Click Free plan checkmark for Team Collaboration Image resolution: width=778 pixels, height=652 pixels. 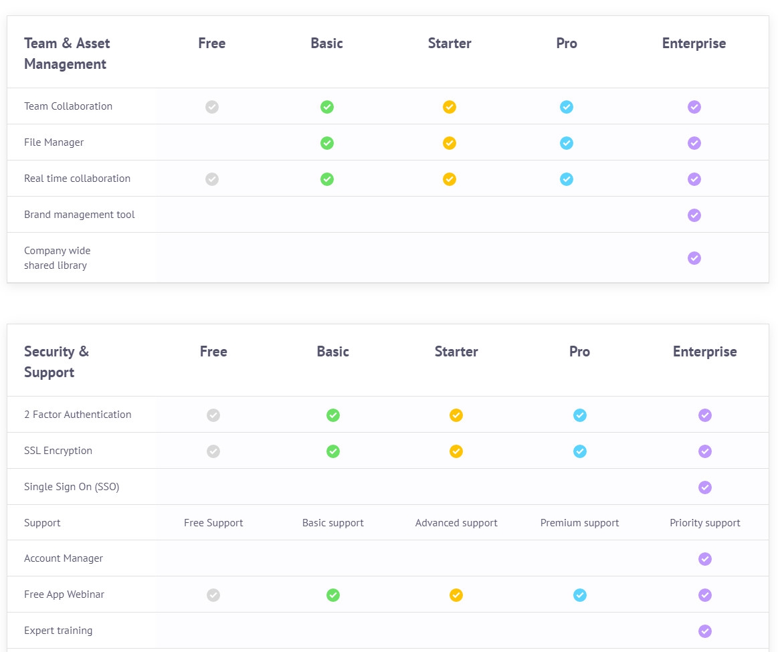pos(212,107)
